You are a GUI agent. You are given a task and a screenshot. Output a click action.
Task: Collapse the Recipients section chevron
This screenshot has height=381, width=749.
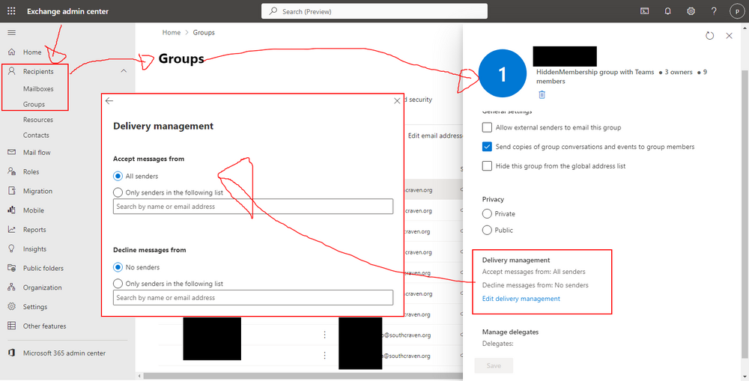[x=124, y=71]
